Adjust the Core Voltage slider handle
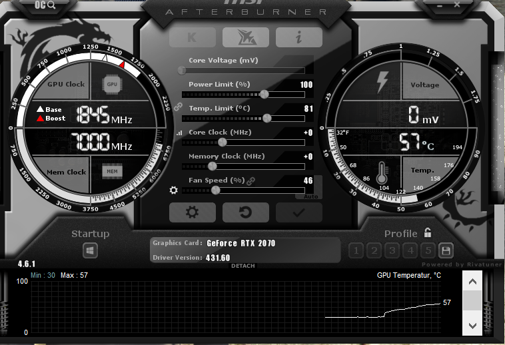The image size is (505, 345). [182, 70]
